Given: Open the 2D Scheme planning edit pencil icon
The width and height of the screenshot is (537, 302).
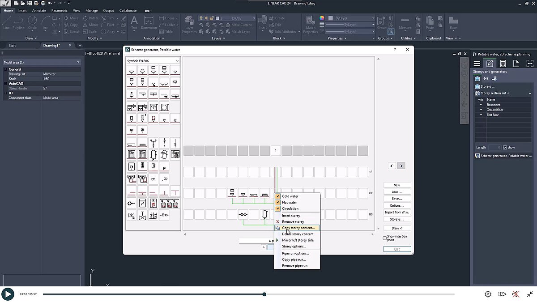Looking at the screenshot, I should pyautogui.click(x=490, y=63).
